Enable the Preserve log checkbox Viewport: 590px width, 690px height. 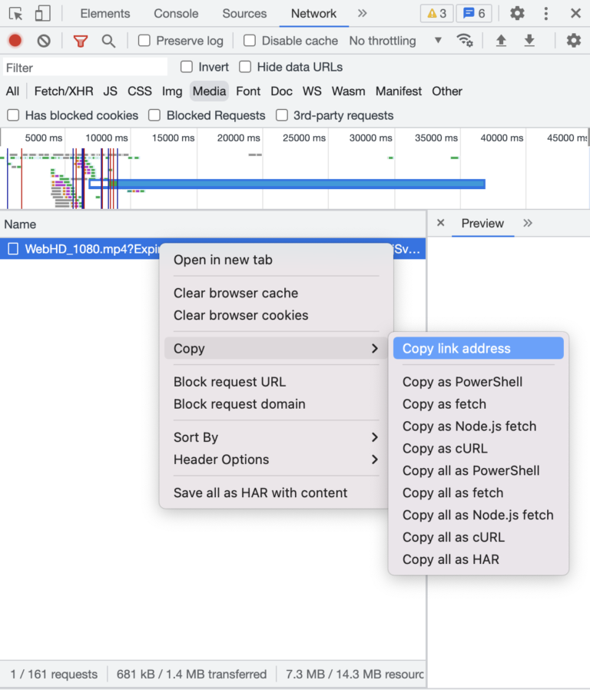click(x=144, y=41)
